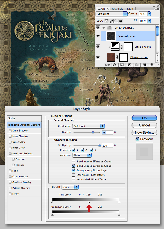
Task: Click the lock transparent pixels icon
Action: click(x=106, y=21)
